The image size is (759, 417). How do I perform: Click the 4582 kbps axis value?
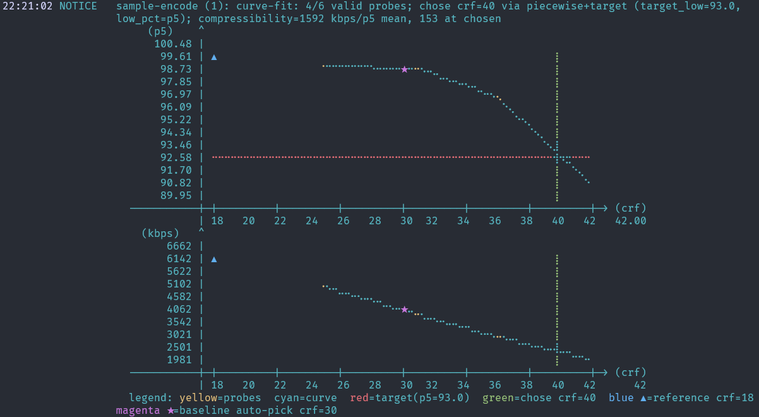tap(179, 297)
